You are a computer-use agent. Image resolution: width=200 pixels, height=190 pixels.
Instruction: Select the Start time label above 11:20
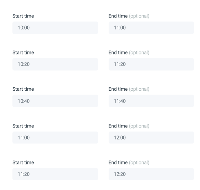tap(23, 163)
